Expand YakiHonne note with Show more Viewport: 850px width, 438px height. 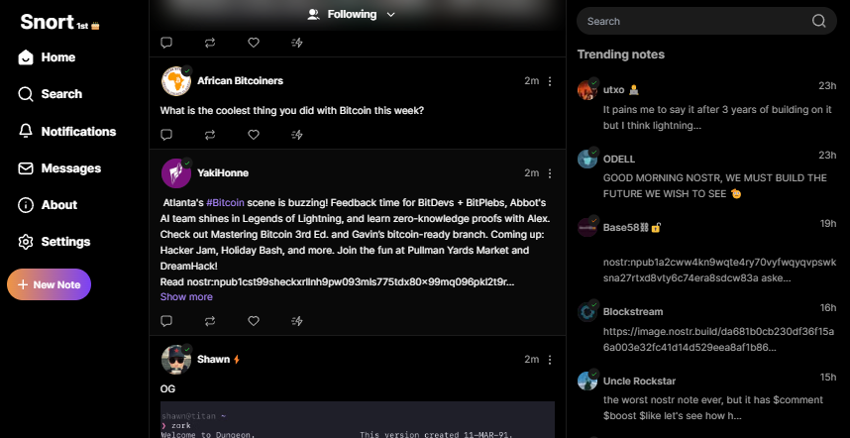(186, 297)
